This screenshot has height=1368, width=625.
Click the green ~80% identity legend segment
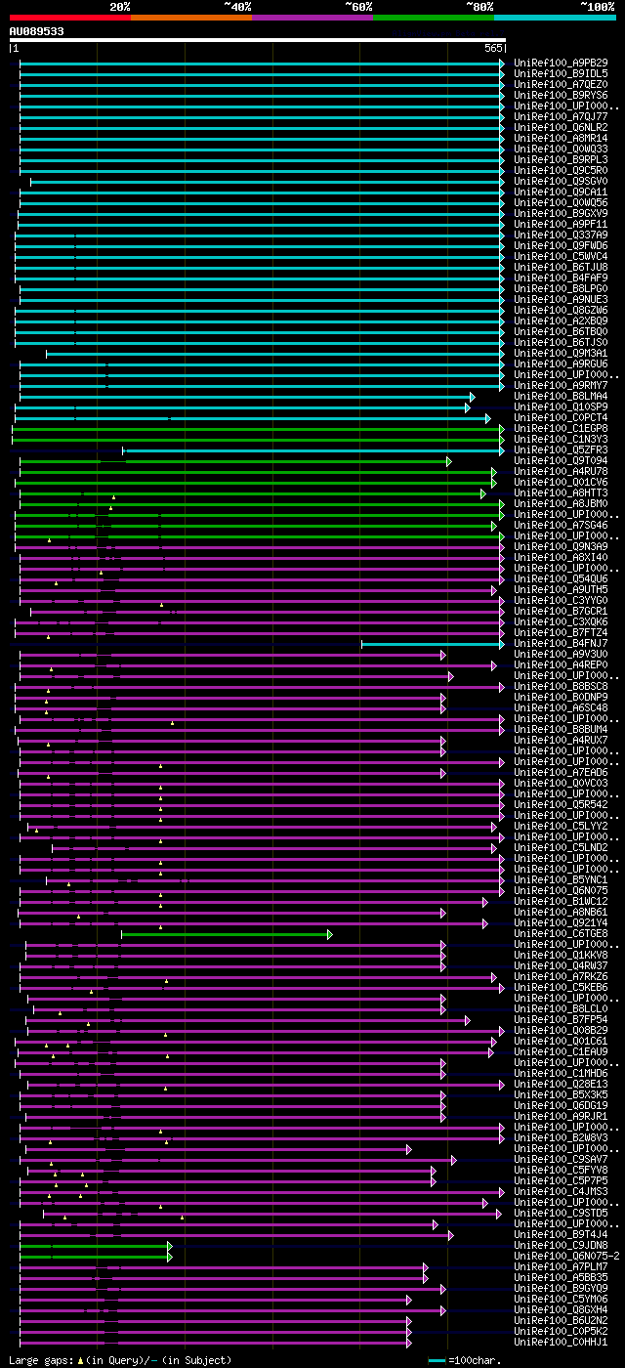(x=434, y=17)
